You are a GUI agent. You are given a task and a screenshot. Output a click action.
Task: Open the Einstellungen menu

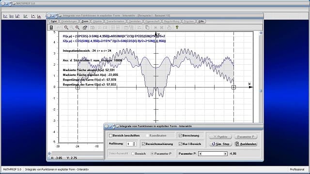pyautogui.click(x=69, y=21)
